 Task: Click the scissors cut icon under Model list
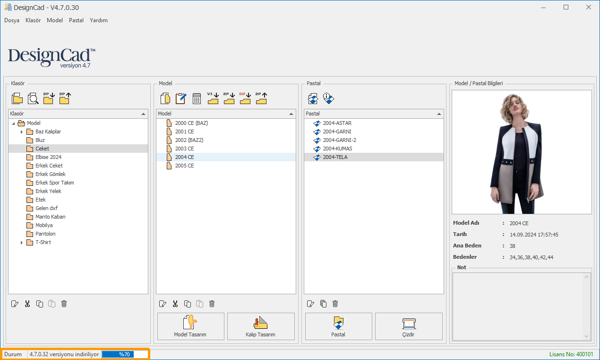(x=175, y=304)
